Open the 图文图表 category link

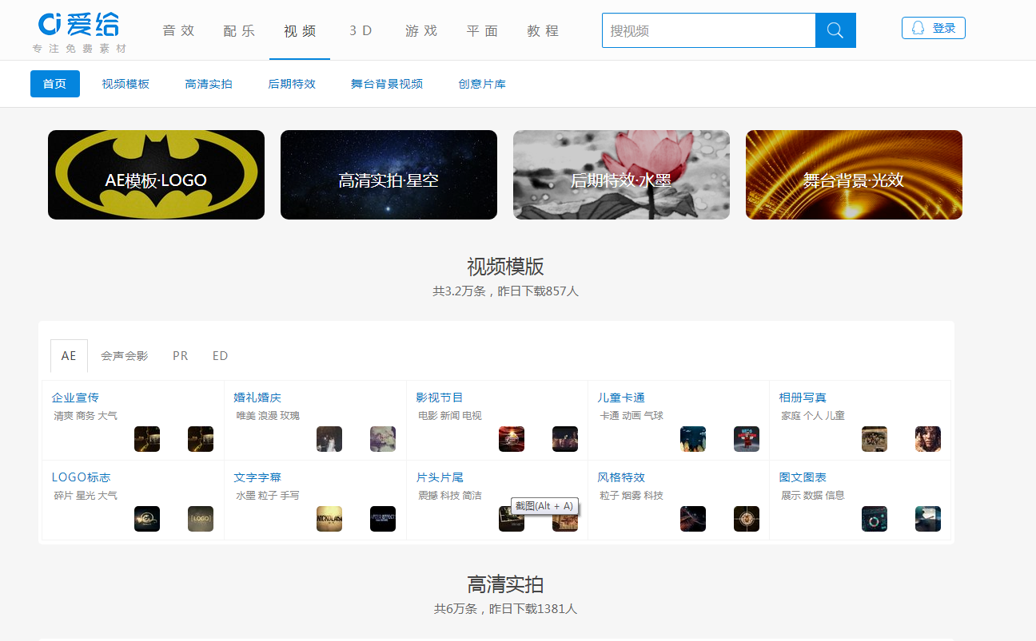coord(803,477)
